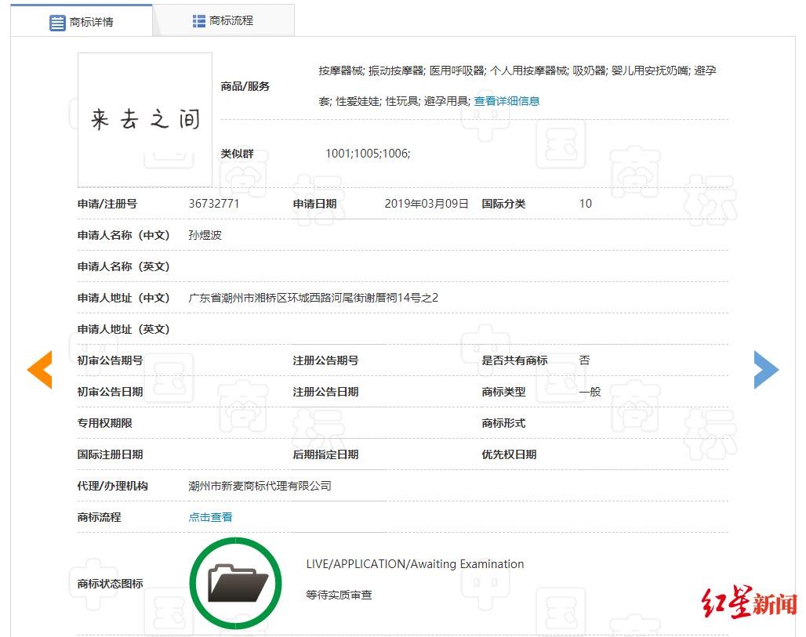Switch to the 商标详情 tab
The image size is (806, 637).
tap(82, 22)
